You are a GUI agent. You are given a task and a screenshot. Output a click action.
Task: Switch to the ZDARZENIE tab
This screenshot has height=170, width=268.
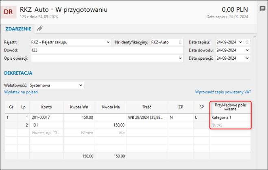[x=18, y=29]
